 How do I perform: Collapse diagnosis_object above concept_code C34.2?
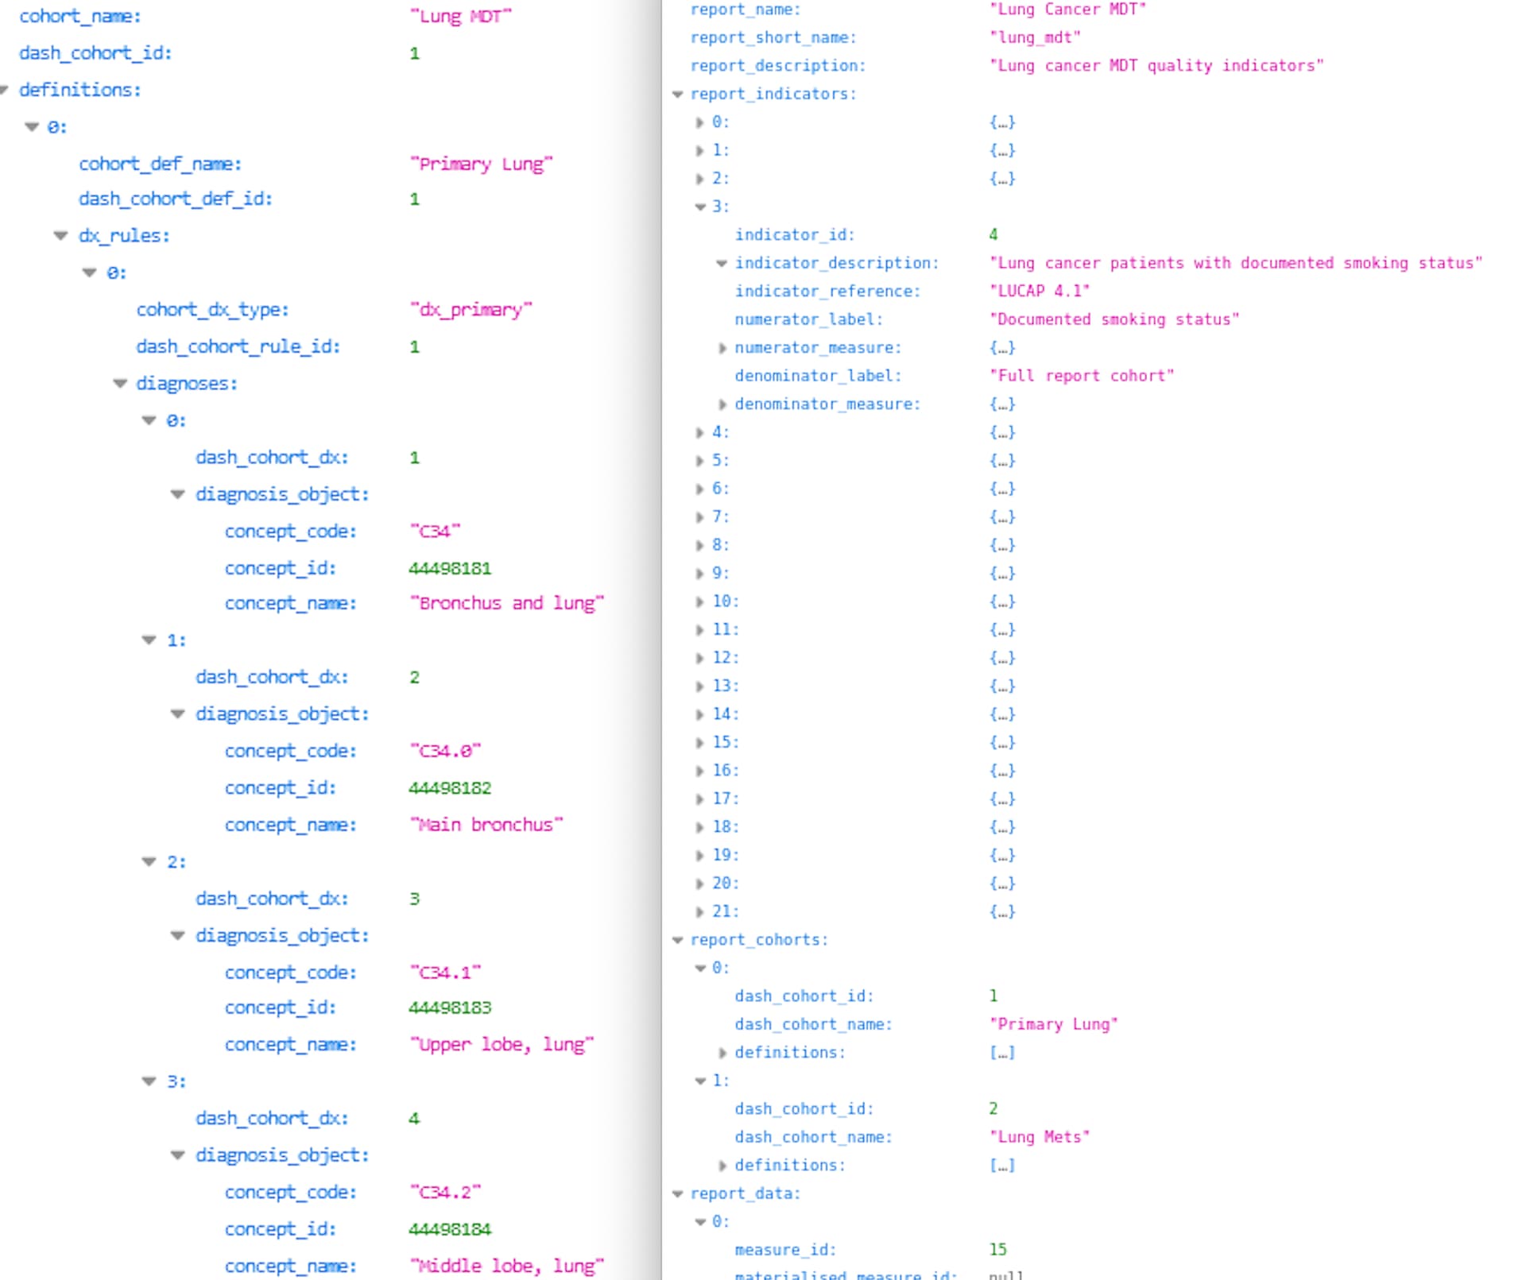pos(178,1154)
